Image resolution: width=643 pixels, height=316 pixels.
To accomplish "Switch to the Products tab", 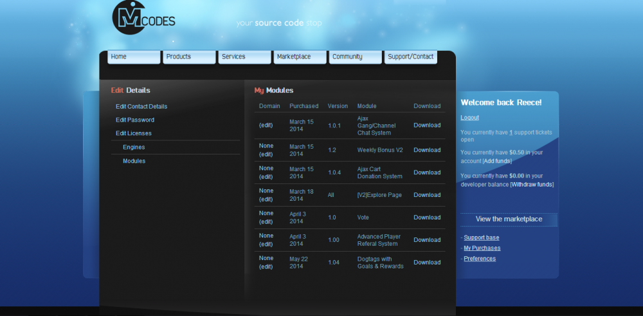I will click(189, 57).
